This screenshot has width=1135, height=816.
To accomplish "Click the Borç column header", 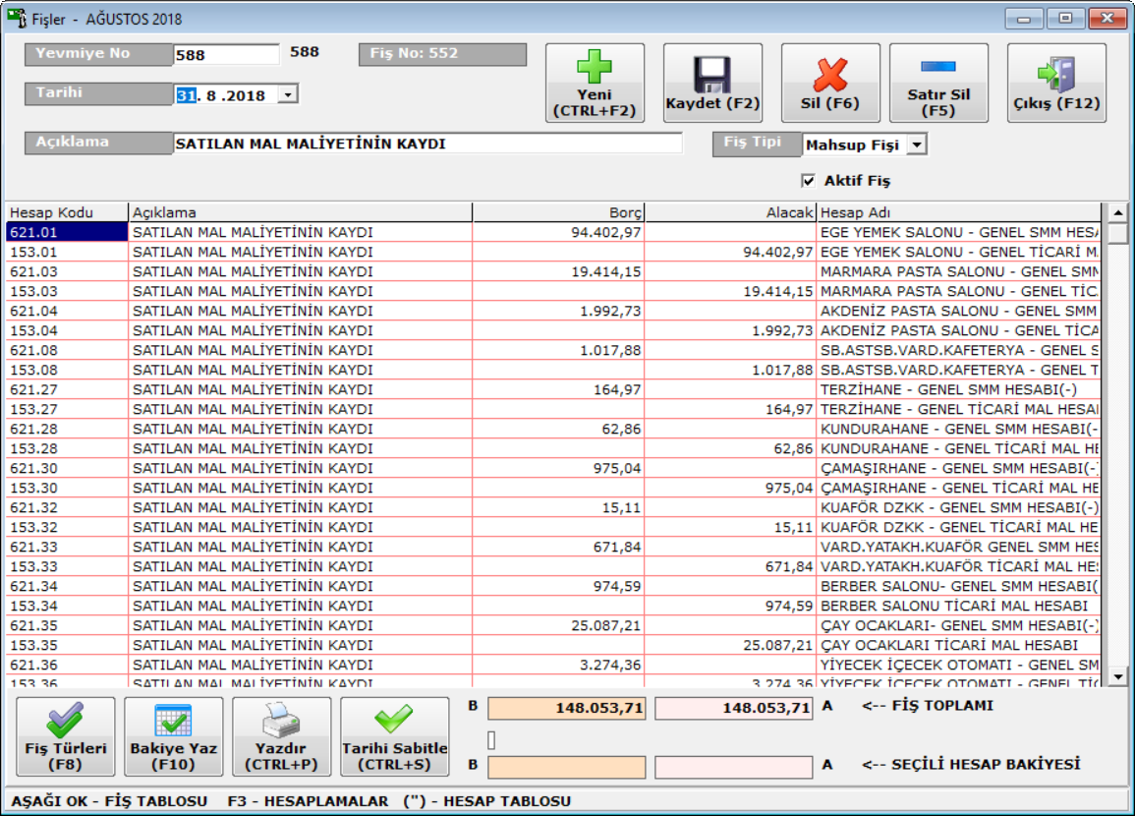I will tap(558, 212).
